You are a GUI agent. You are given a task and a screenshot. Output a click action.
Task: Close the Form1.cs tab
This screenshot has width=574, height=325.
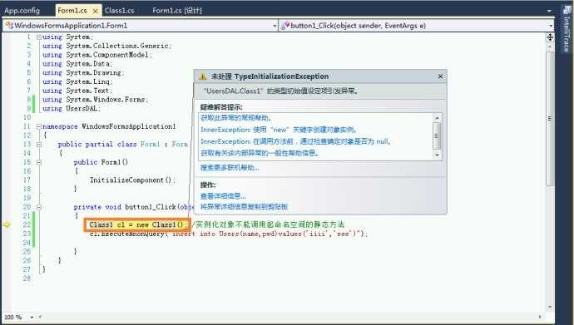coord(95,11)
